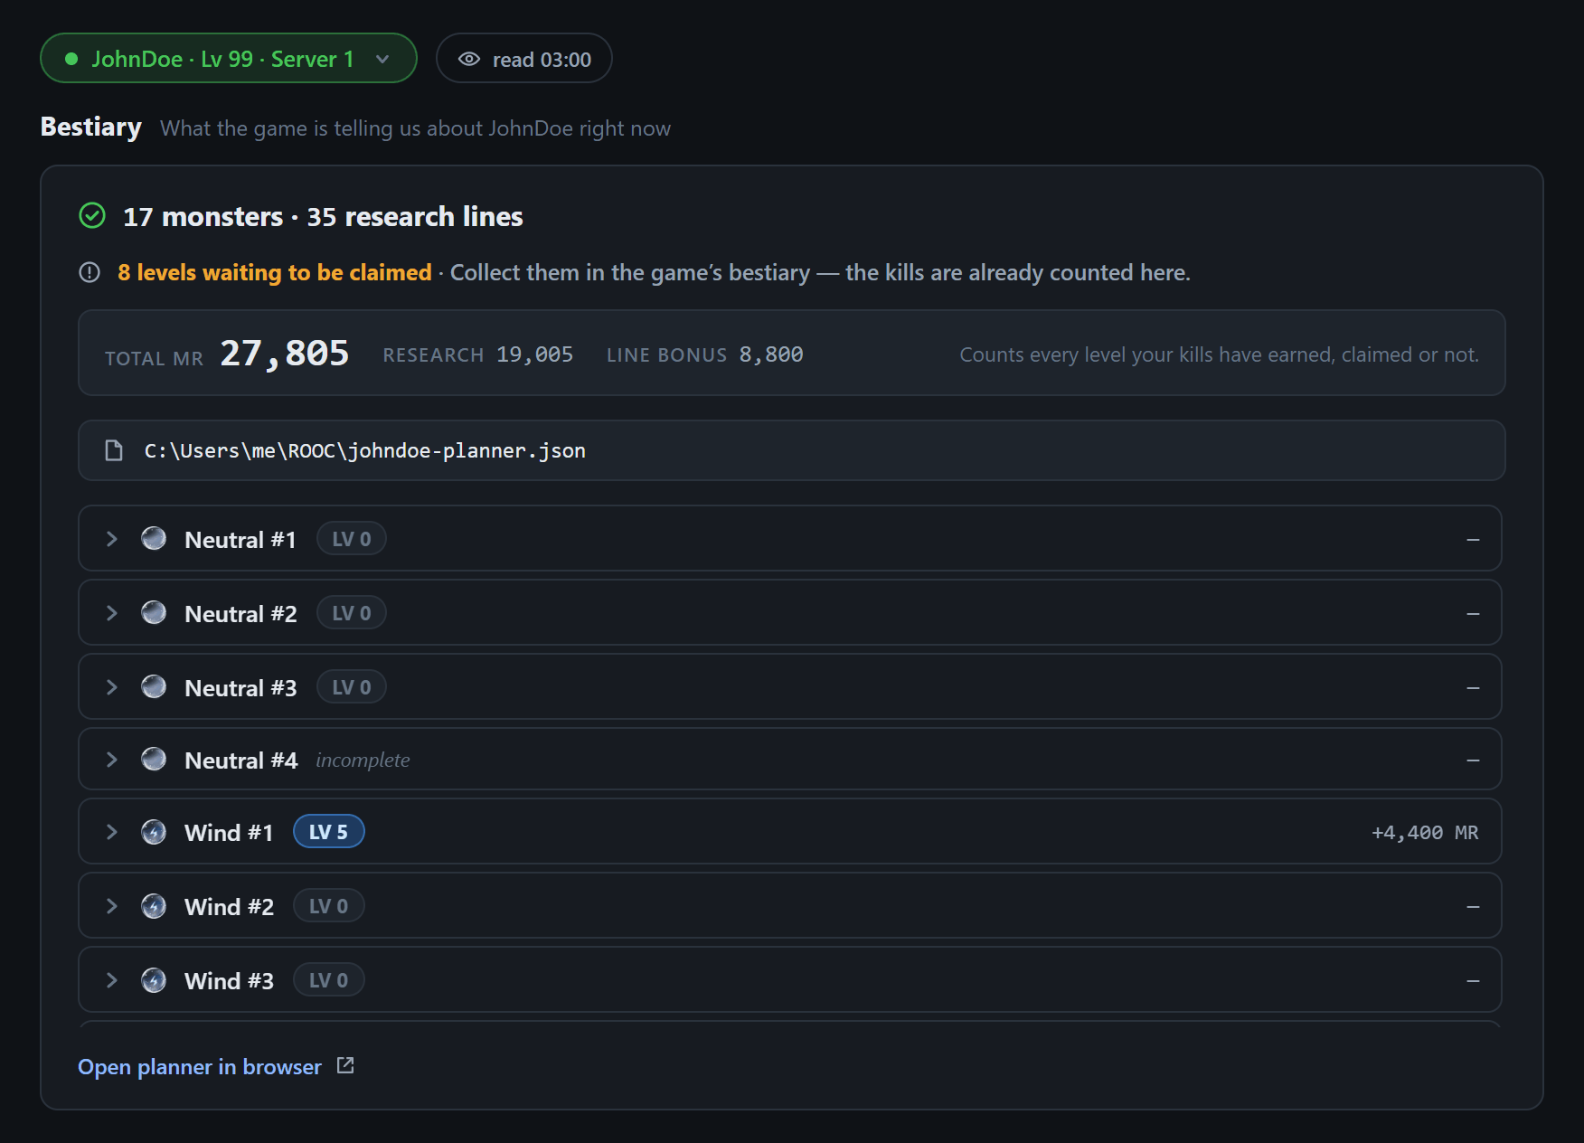Expand the Neutral #1 row chevron

pos(112,539)
